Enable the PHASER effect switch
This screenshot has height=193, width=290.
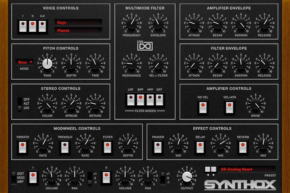pyautogui.click(x=158, y=147)
